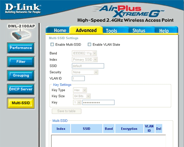Image resolution: width=184 pixels, height=147 pixels.
Task: Enable Multi-SSID checkbox
Action: click(x=52, y=44)
